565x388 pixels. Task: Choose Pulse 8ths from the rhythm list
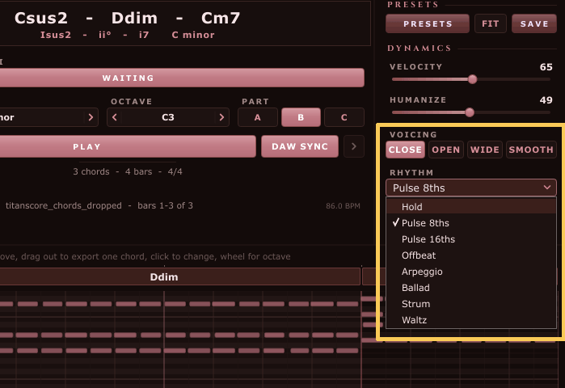point(471,223)
